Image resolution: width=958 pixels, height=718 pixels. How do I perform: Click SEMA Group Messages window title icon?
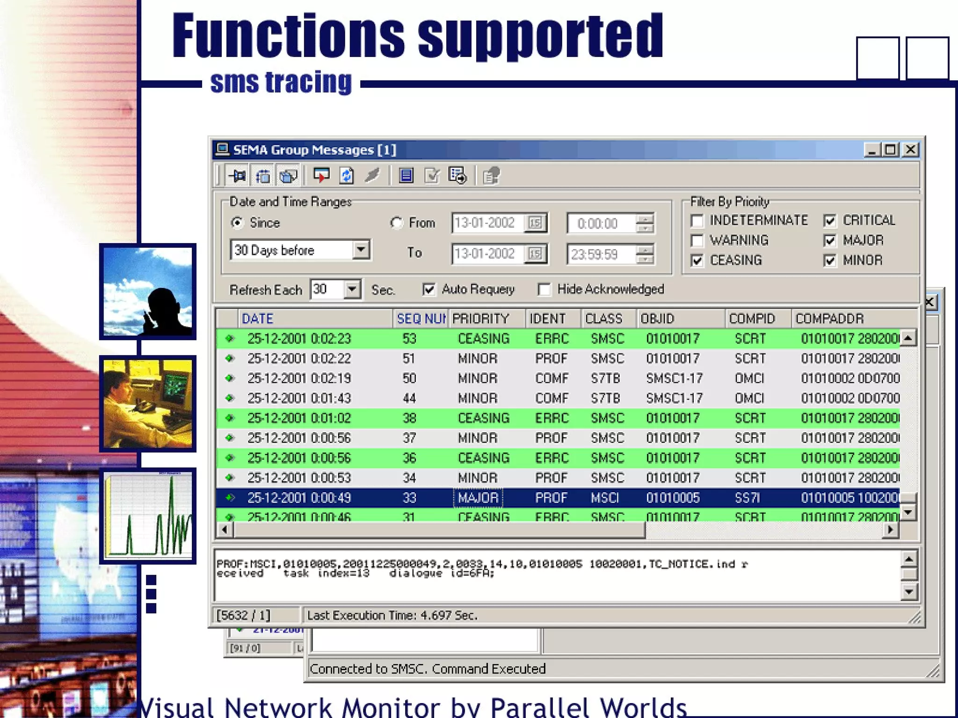(222, 150)
